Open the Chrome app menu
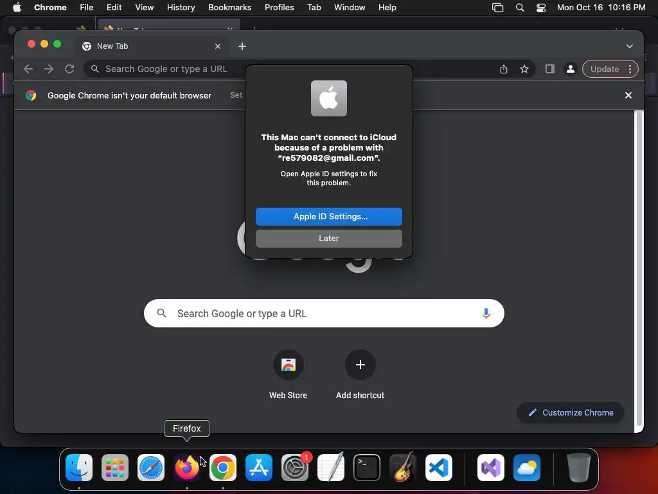Viewport: 658px width, 494px height. tap(50, 8)
